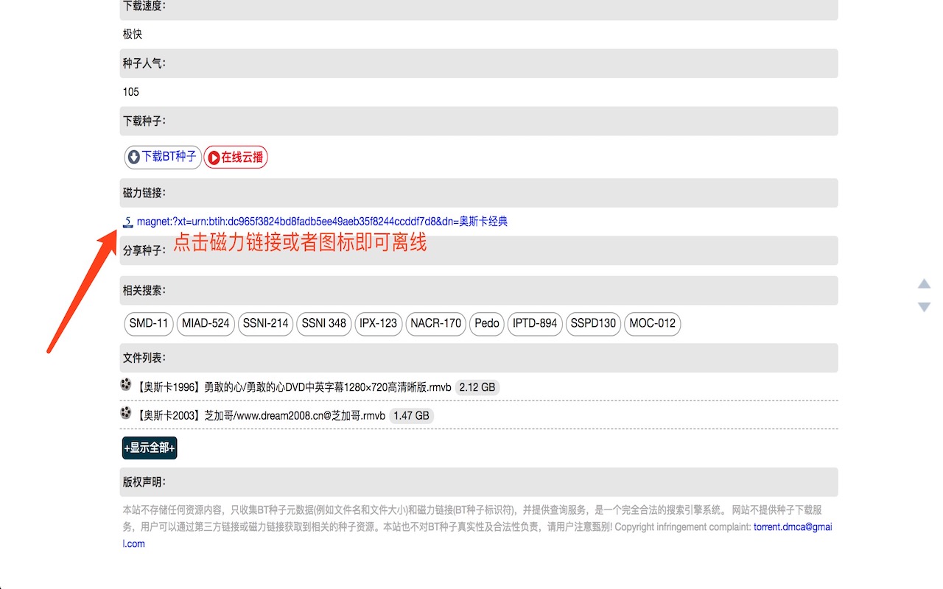Image resolution: width=943 pixels, height=589 pixels.
Task: Click the download arrow icon on 下载BT种子 button
Action: click(133, 157)
